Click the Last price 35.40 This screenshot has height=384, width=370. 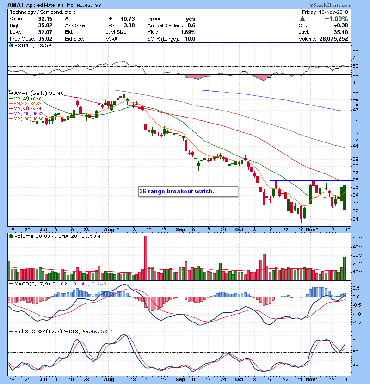340,32
